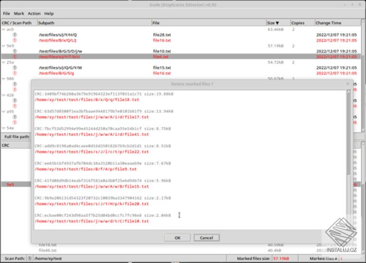Collapse the 54e CRC group
This screenshot has height=263, width=366.
pyautogui.click(x=3, y=128)
